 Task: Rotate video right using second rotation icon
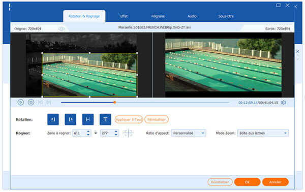(71, 119)
